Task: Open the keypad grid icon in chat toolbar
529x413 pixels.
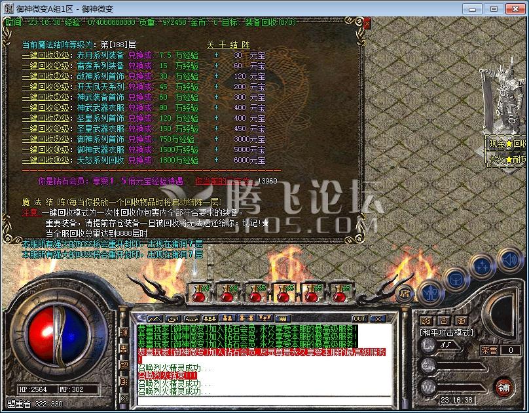Action: (x=283, y=319)
